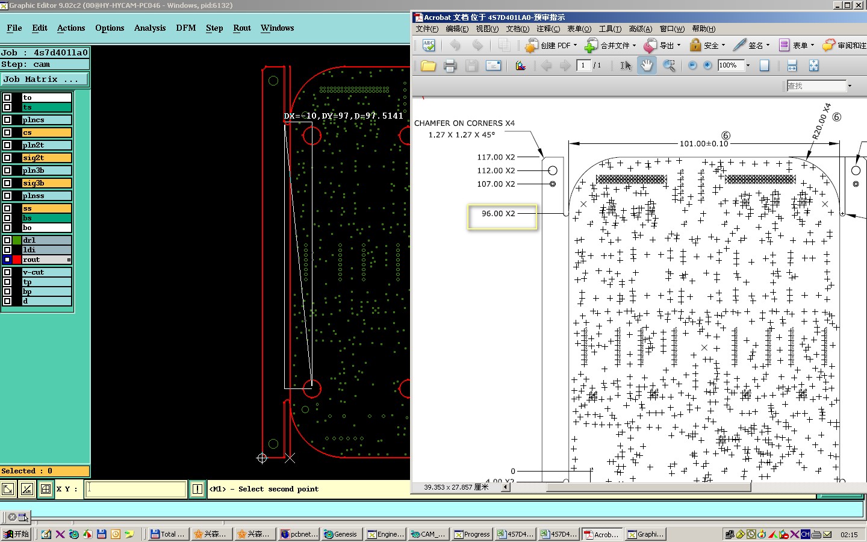Open the DFM menu in Graphic Editor
Viewport: 867px width, 542px height.
186,28
